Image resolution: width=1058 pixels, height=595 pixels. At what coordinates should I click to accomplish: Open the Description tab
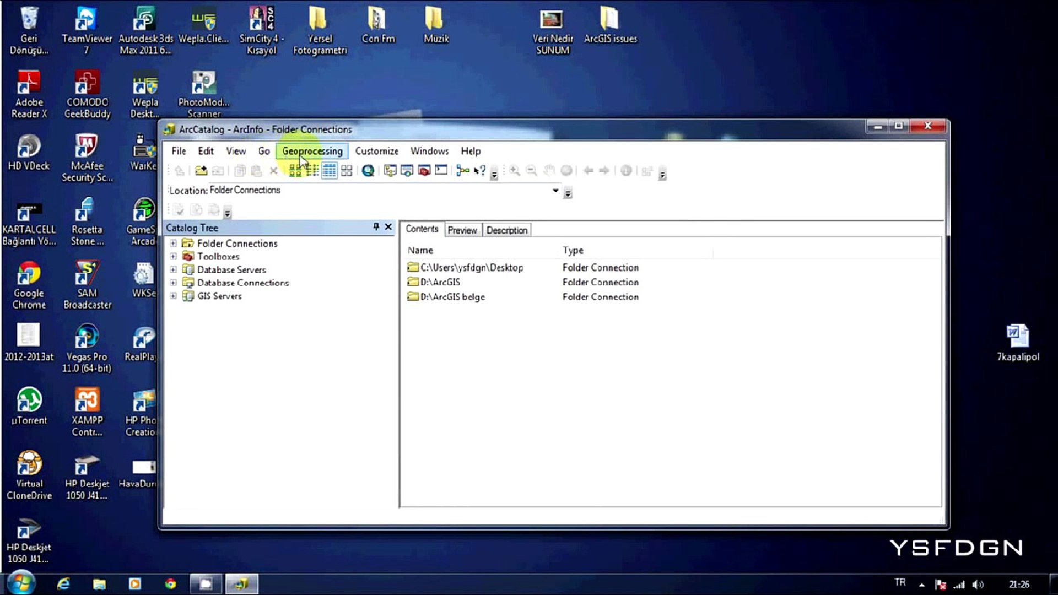click(506, 230)
